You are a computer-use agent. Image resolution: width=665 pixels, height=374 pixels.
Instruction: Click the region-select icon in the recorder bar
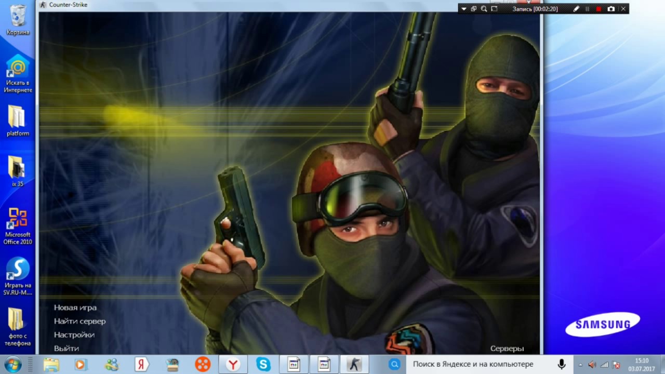coord(494,9)
